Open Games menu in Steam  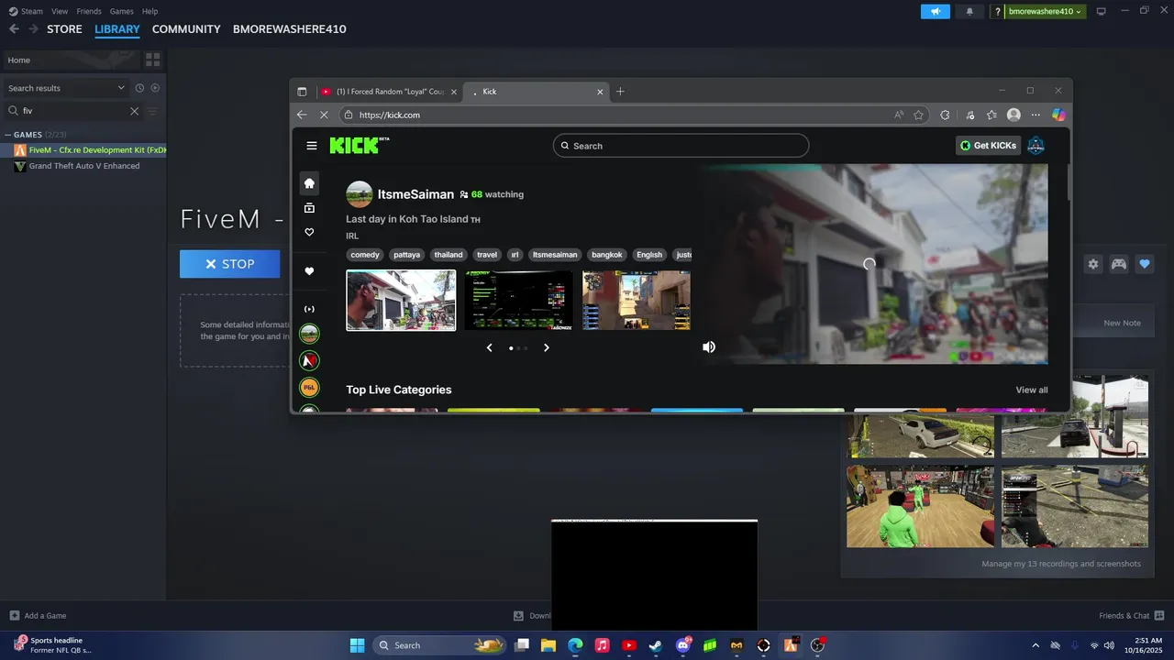121,11
